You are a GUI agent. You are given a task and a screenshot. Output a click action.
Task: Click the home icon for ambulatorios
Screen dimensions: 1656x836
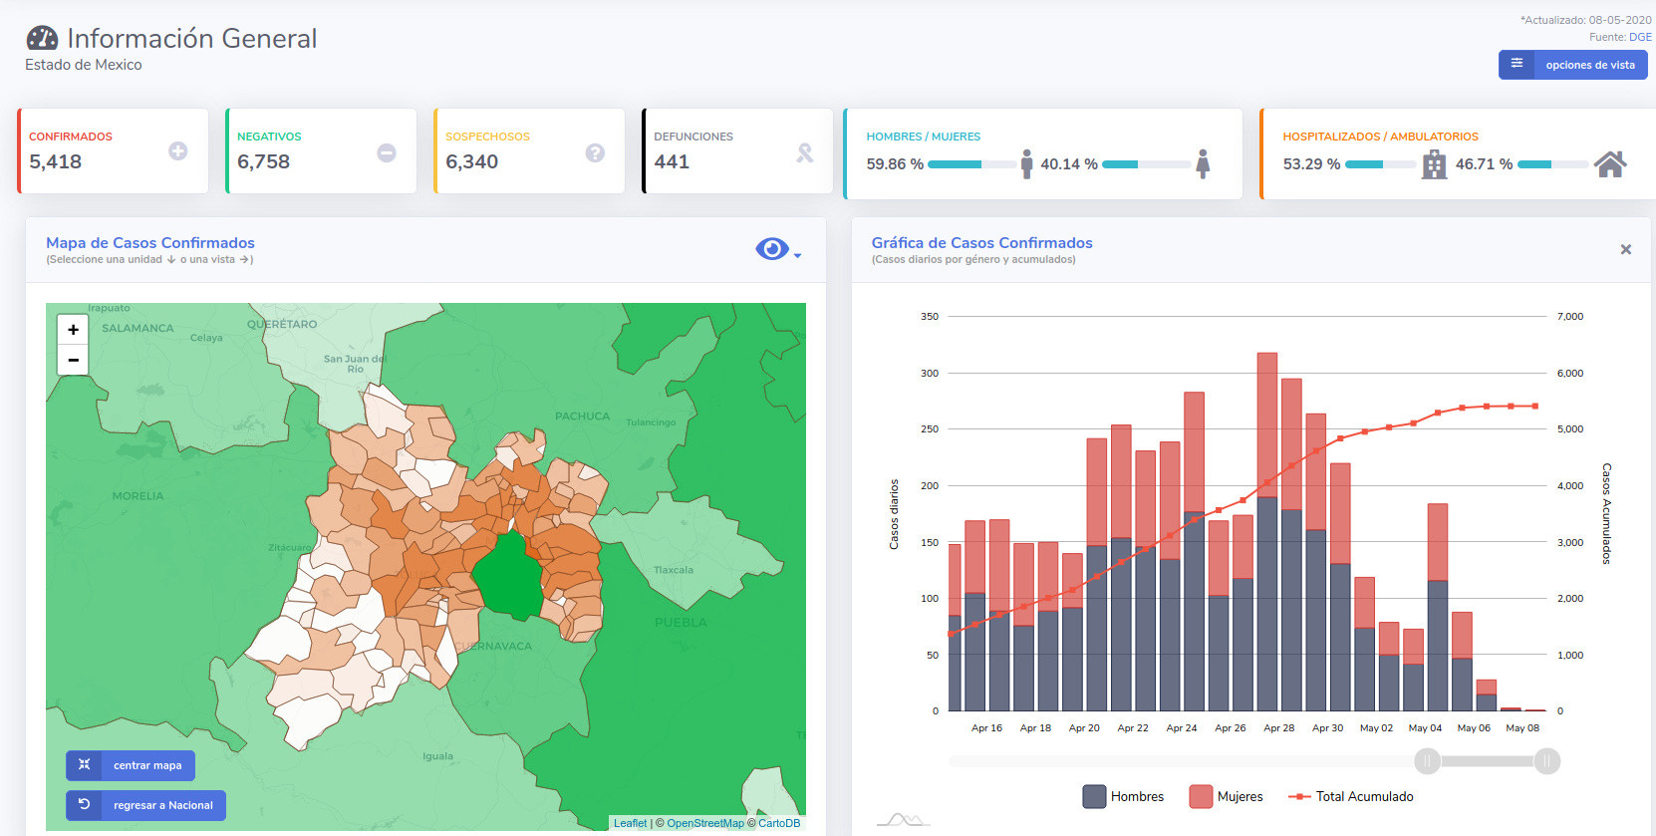(1609, 164)
